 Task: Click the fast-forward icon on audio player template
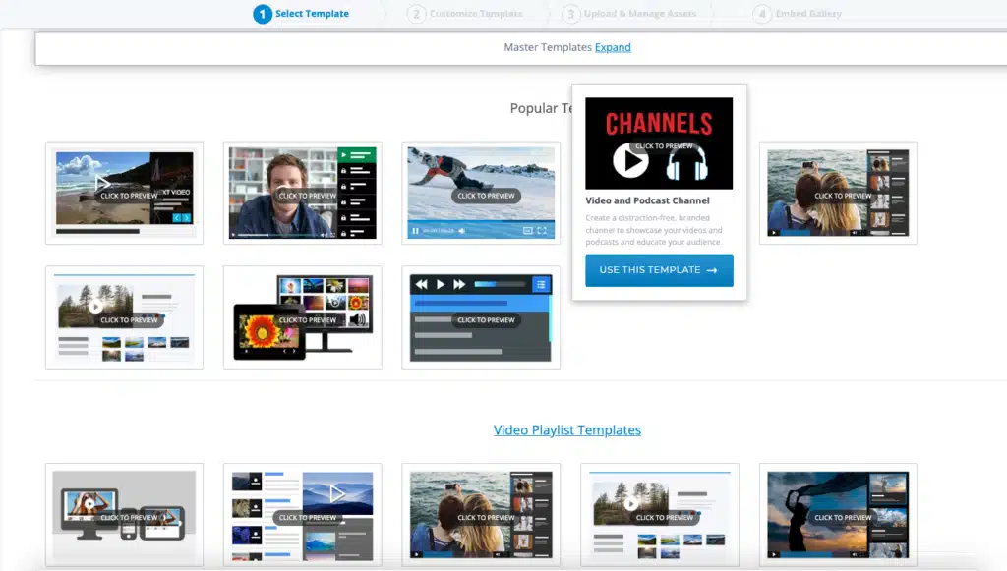click(459, 284)
